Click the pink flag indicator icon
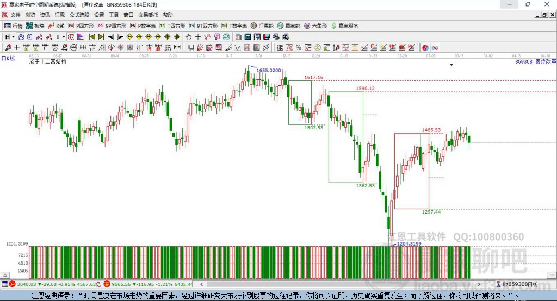Viewport: 557px width, 301px height. coord(81,37)
